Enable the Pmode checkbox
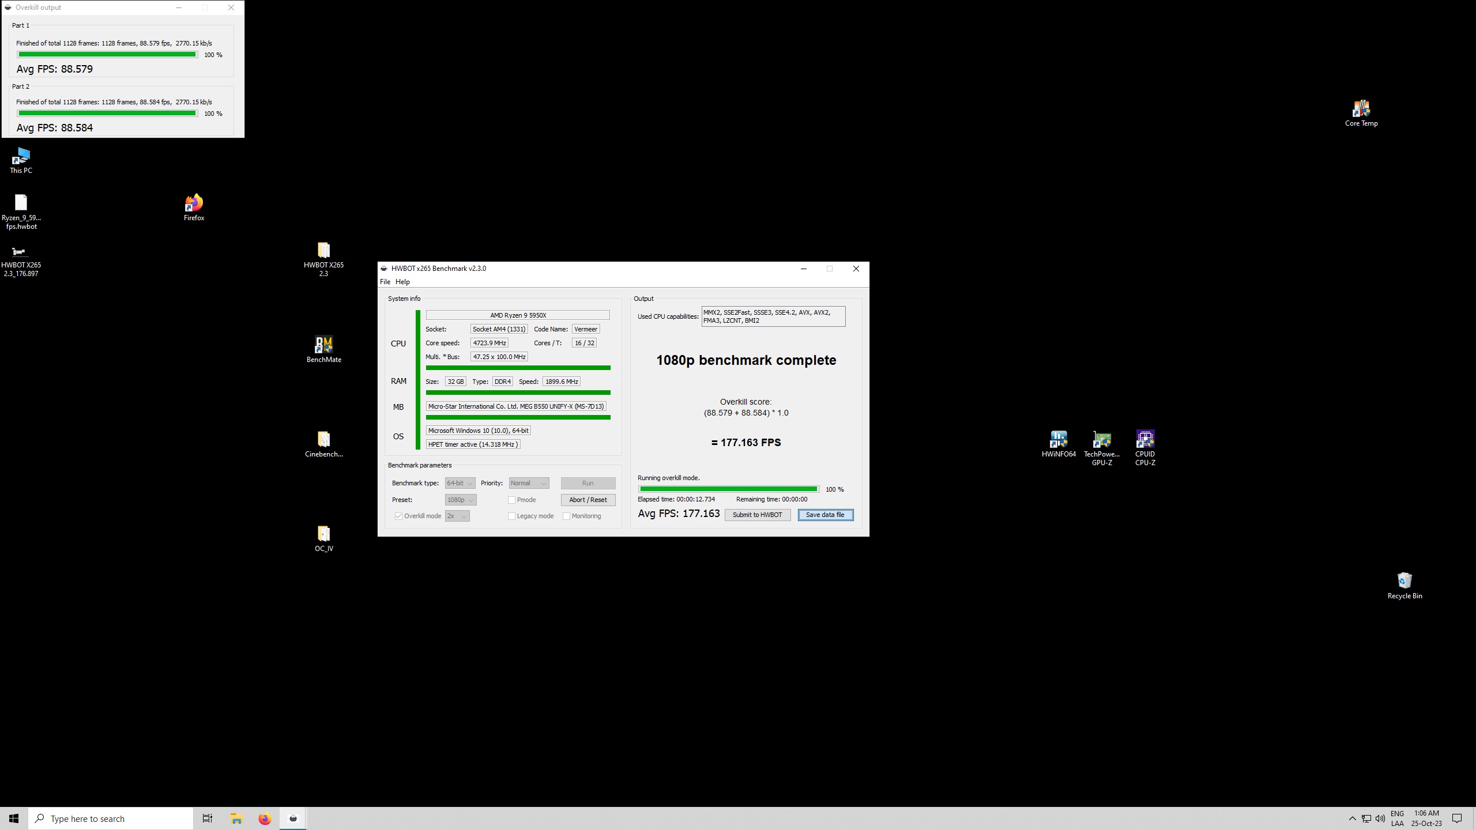The image size is (1476, 830). [511, 500]
